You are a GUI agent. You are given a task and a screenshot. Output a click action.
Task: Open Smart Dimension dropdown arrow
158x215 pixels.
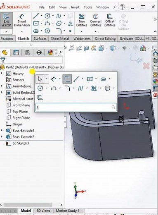(x=22, y=31)
